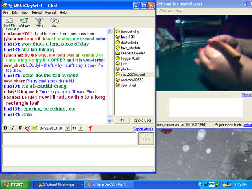Click the Windows start button

[15, 185]
